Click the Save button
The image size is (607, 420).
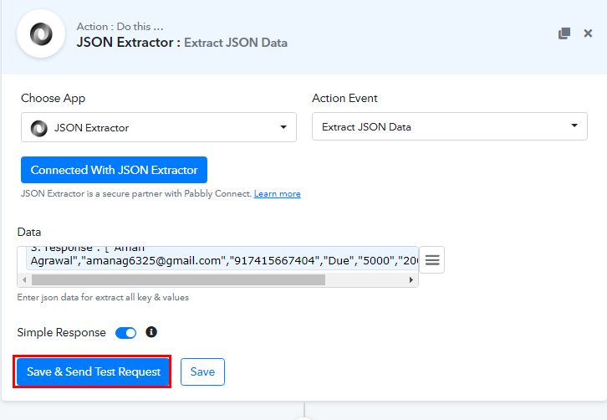tap(202, 372)
